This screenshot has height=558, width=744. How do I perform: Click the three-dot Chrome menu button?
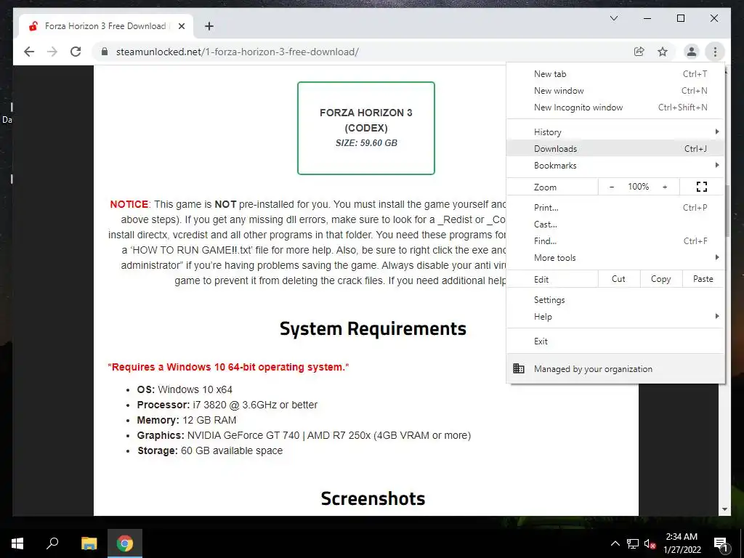(715, 52)
